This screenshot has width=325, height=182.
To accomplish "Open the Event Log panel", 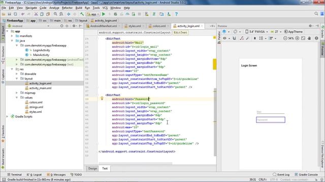I will 281,174.
